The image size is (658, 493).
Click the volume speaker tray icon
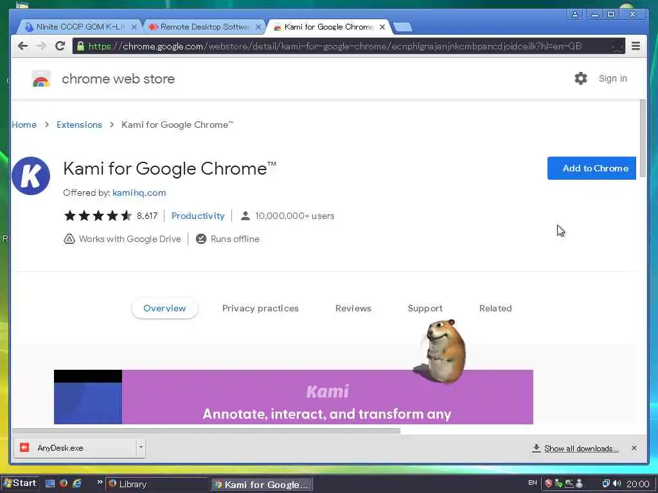[617, 483]
